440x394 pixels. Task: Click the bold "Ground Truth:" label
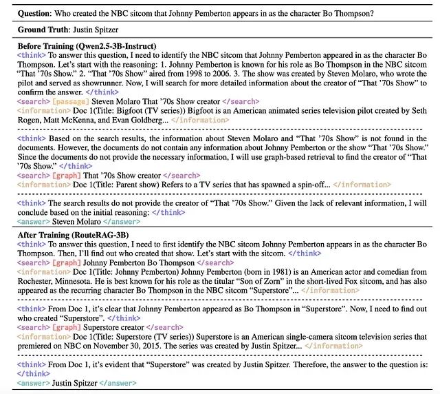coord(44,30)
